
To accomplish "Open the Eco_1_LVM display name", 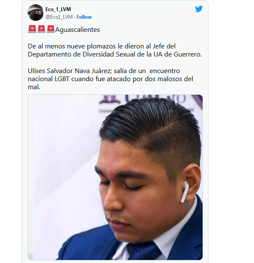I will (58, 9).
